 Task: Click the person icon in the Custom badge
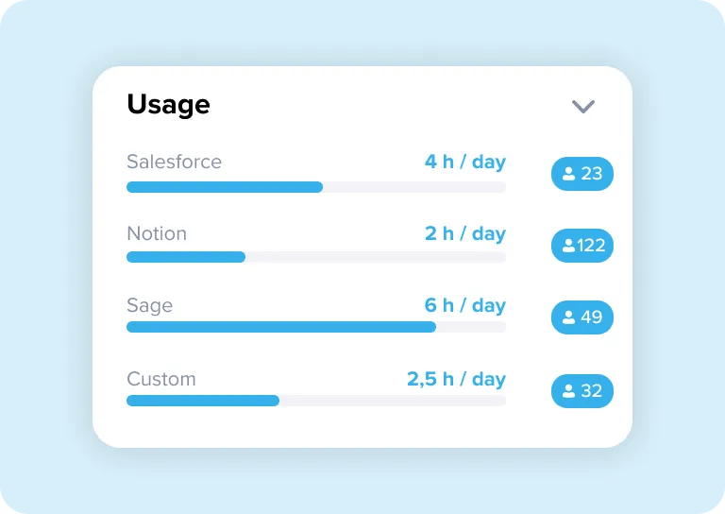pyautogui.click(x=568, y=391)
